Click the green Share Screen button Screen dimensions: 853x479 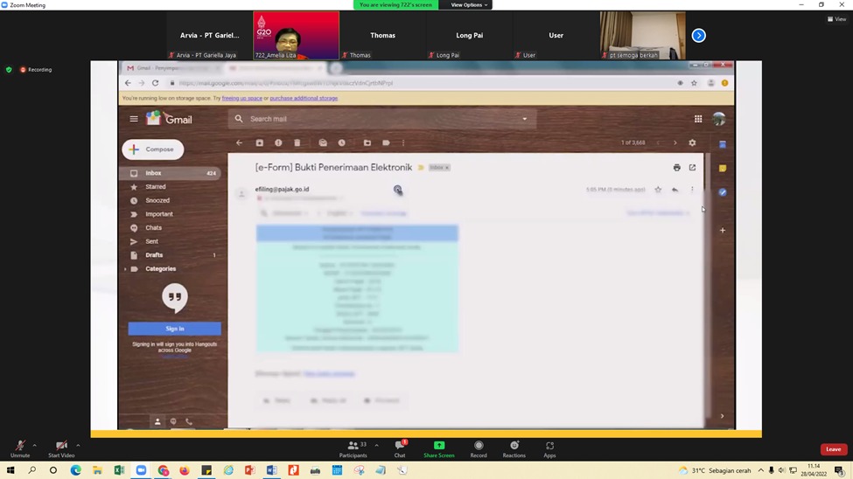pos(438,448)
